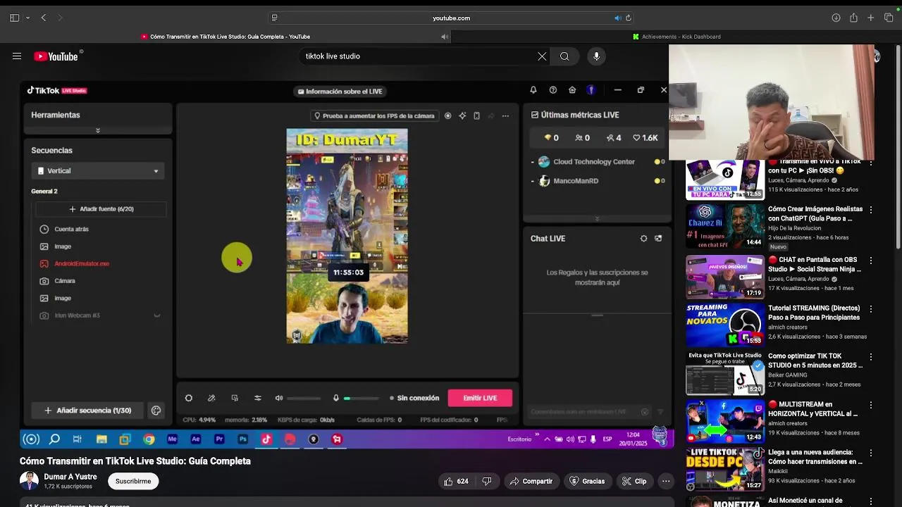902x507 pixels.
Task: Click the Emitir LIVE button
Action: [x=480, y=398]
